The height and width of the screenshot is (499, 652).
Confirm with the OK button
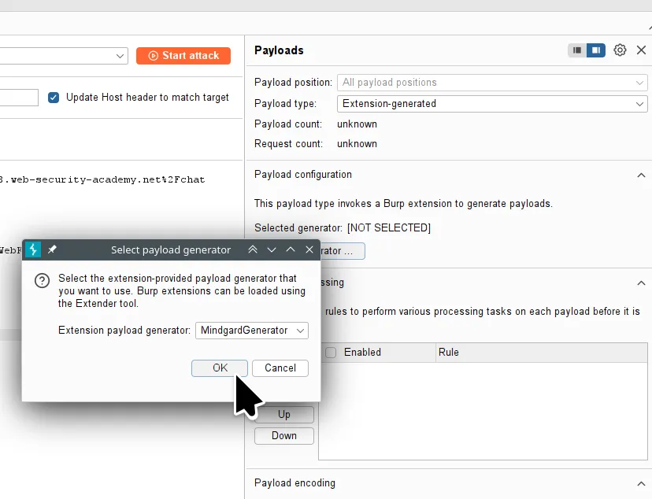[219, 368]
